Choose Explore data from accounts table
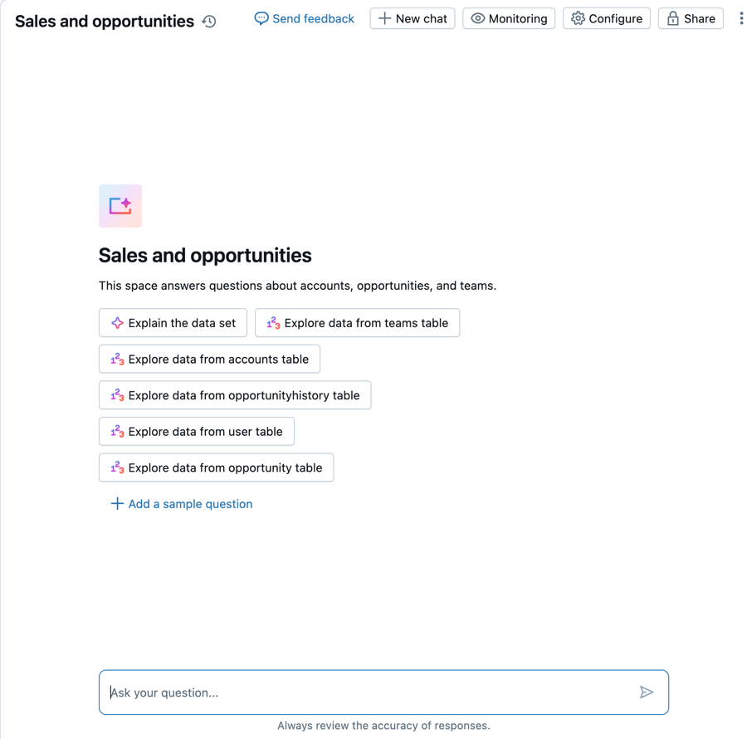The image size is (747, 739). 210,360
